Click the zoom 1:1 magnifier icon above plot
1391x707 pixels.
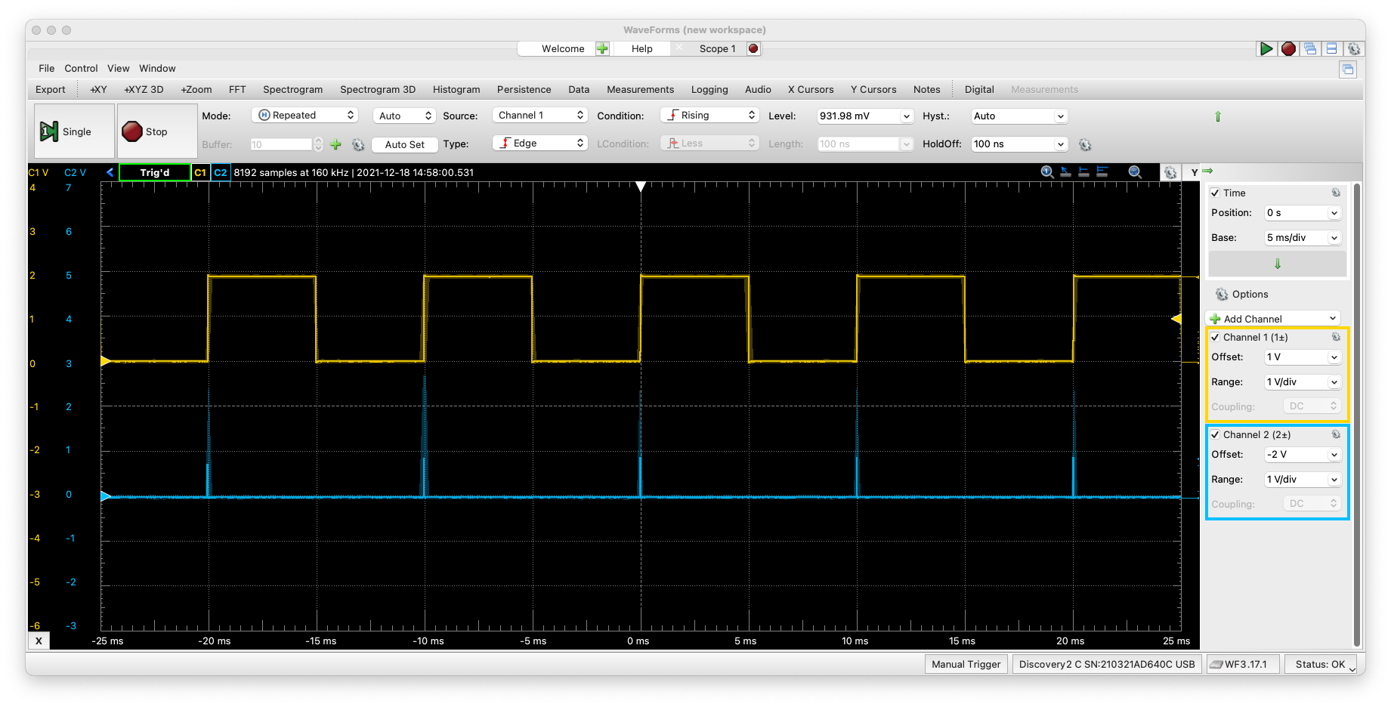(1047, 172)
